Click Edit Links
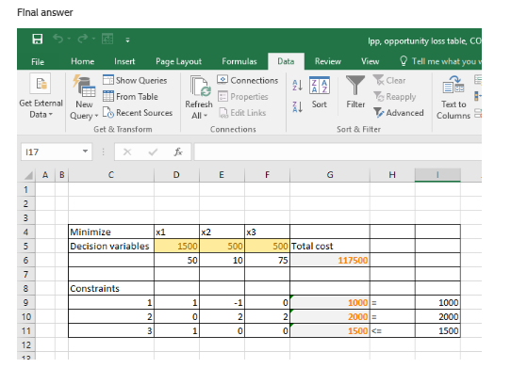The image size is (511, 368). pos(242,113)
